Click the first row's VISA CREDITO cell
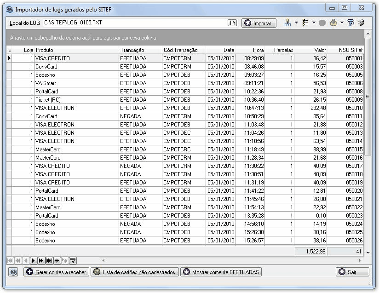 click(x=76, y=58)
